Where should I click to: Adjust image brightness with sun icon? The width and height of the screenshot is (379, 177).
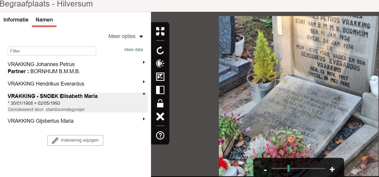160,64
